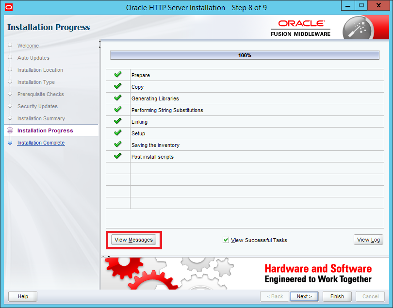Image resolution: width=393 pixels, height=308 pixels.
Task: Click the green checkmark beside Prepare
Action: coord(117,75)
